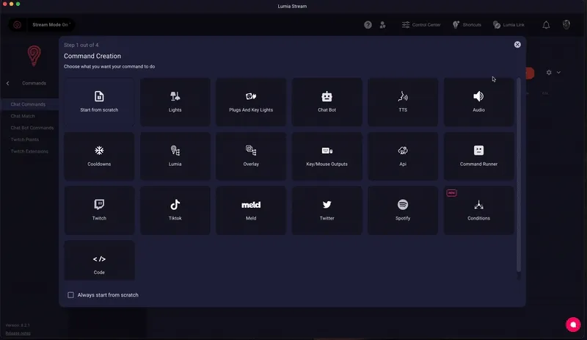Go to Twitch Points section

coord(26,140)
